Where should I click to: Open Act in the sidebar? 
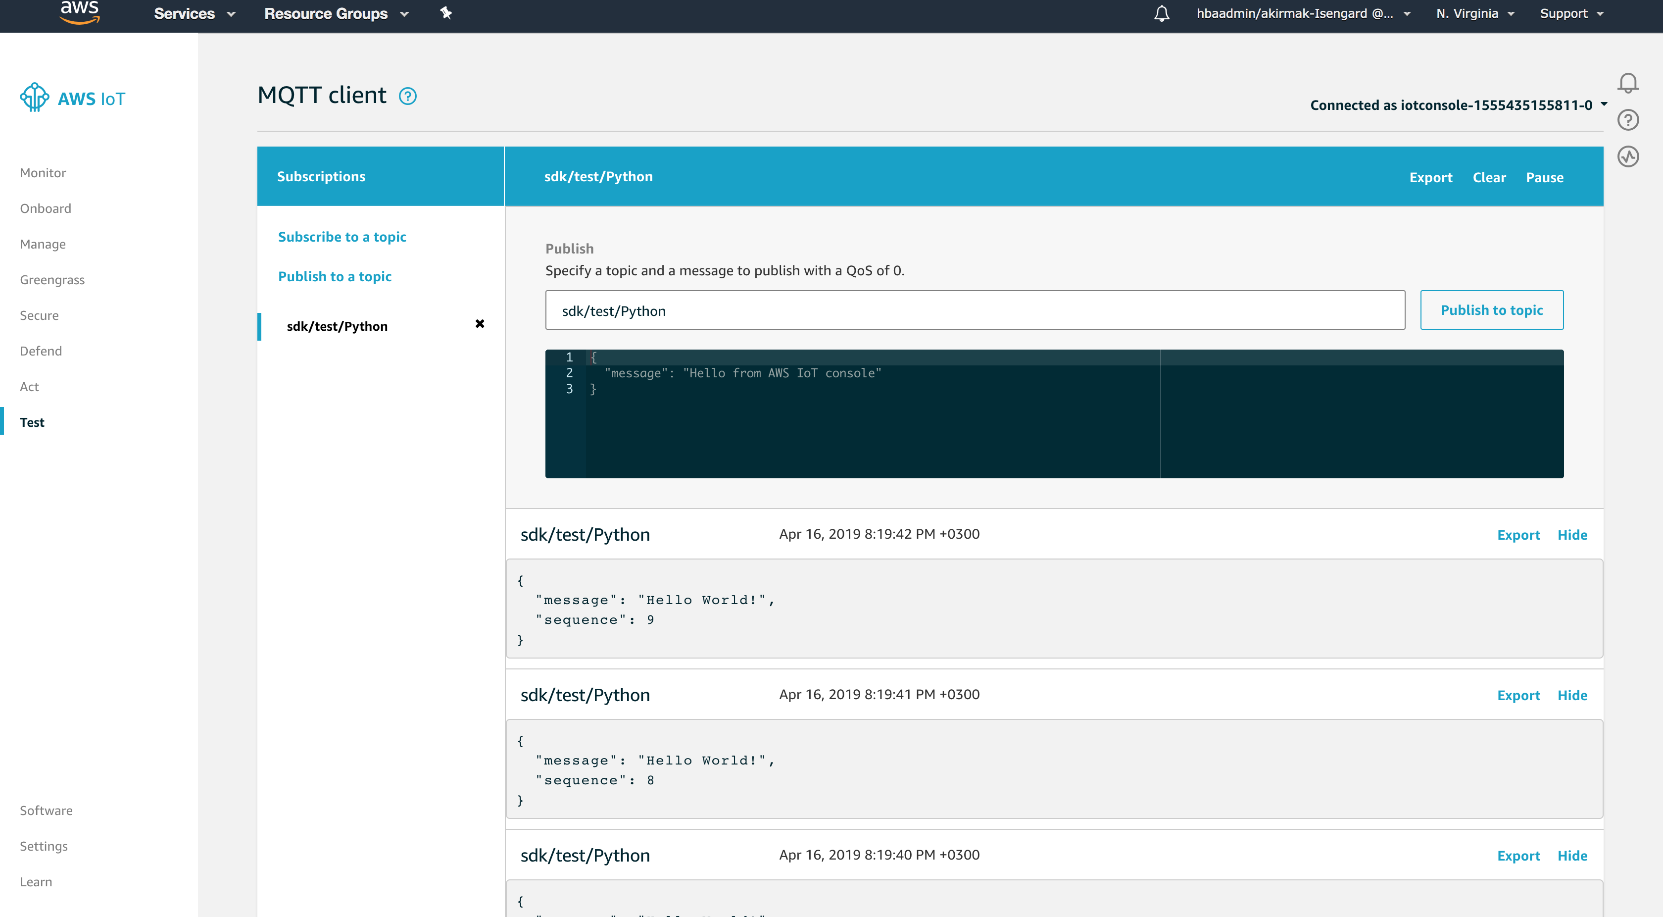(x=29, y=386)
